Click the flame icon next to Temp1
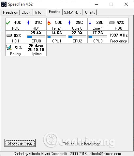 point(49,23)
